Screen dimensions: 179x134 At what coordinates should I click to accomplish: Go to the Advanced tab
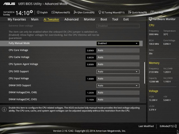click(72, 19)
